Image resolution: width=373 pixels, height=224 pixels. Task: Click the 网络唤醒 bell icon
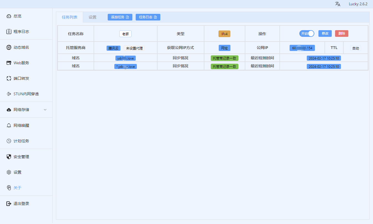pos(9,125)
